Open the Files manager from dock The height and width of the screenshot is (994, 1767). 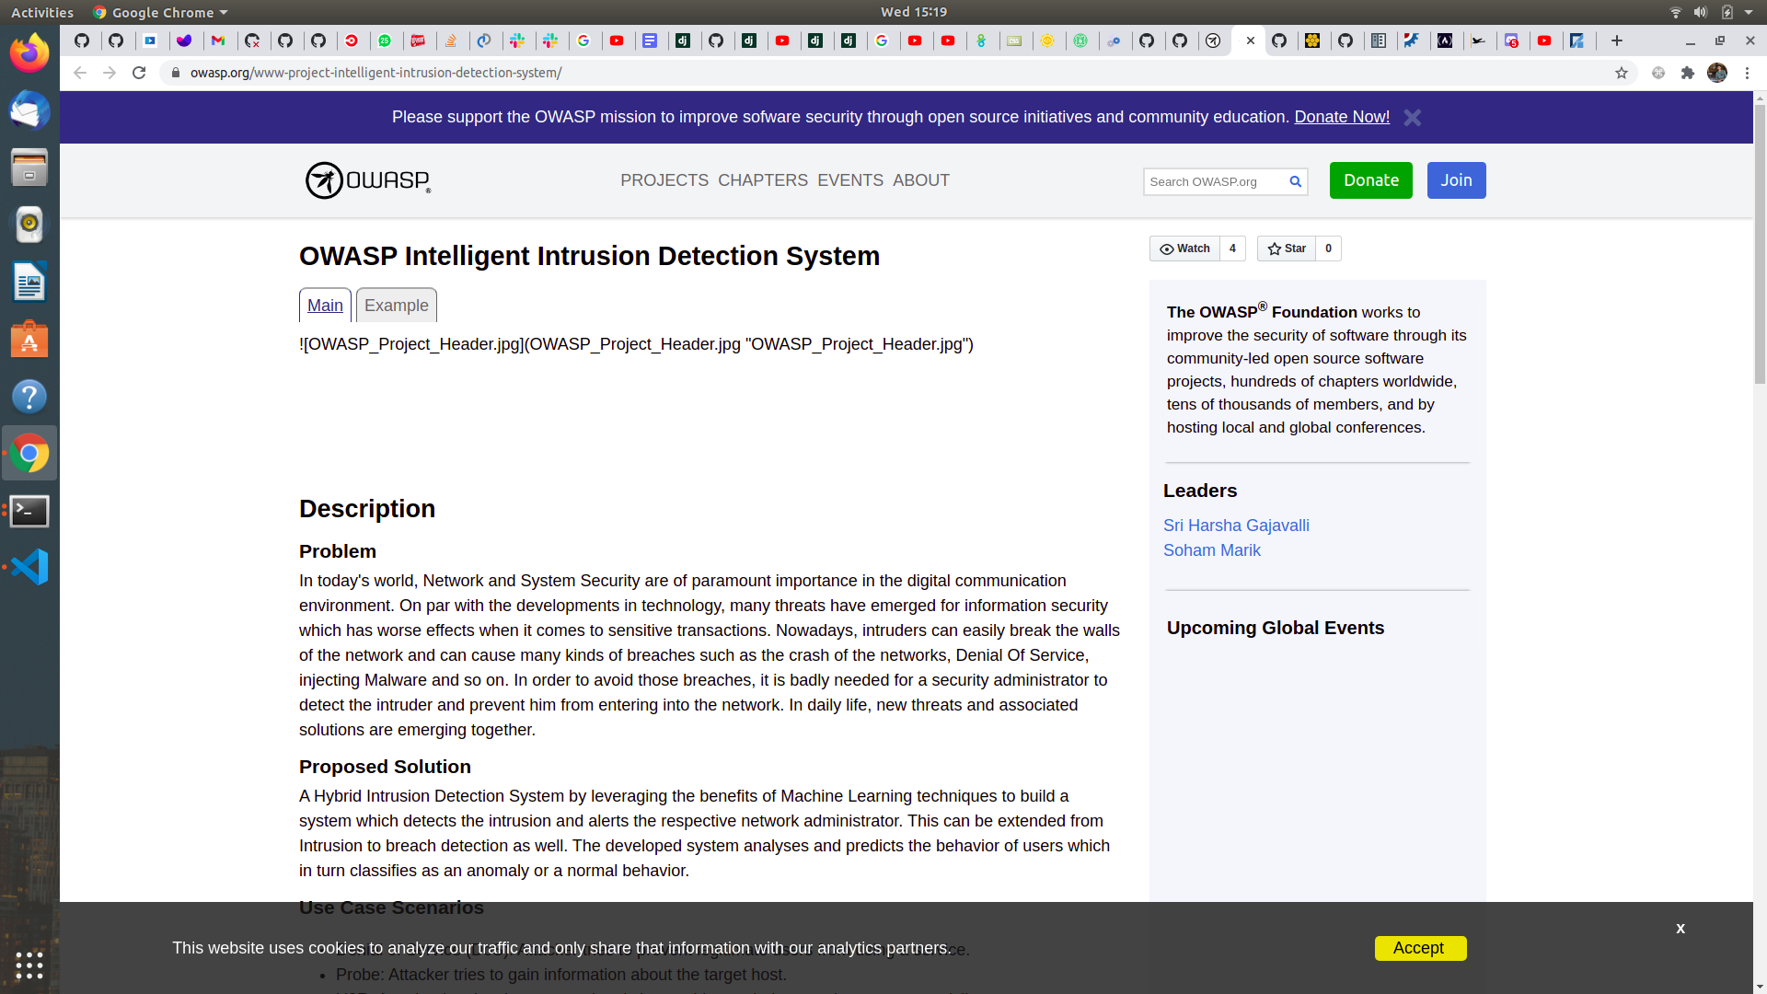[29, 168]
